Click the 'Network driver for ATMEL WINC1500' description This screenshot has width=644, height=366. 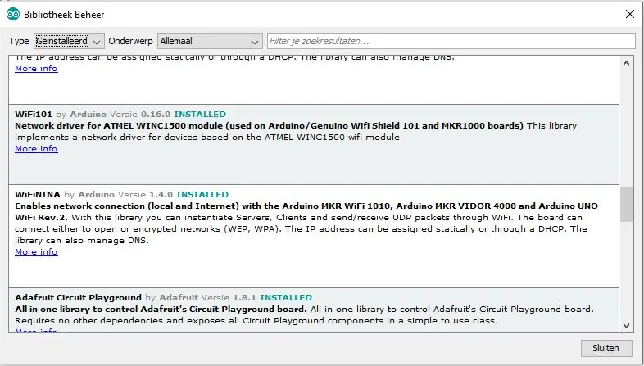296,131
